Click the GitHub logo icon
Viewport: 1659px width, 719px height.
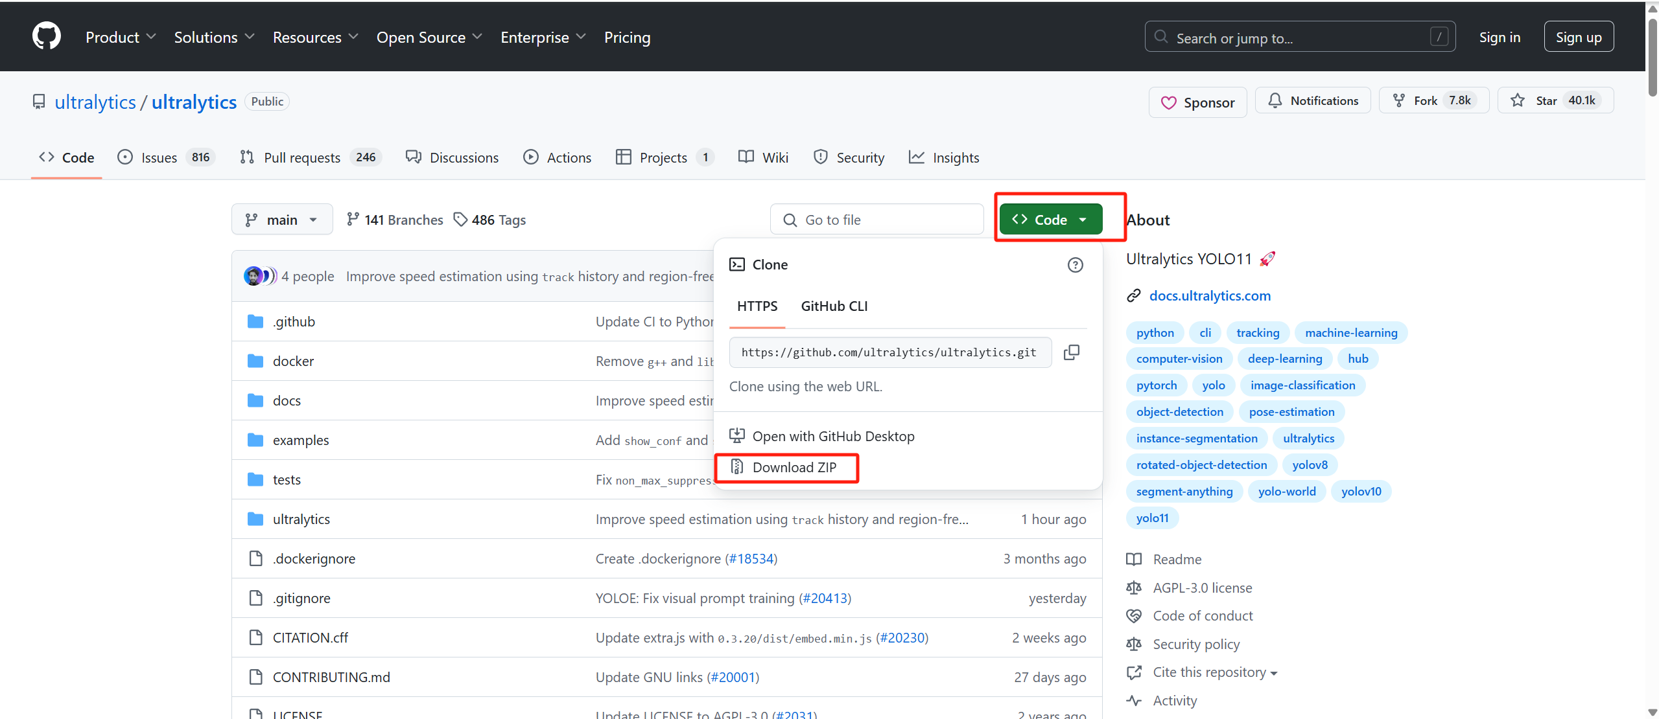click(x=47, y=36)
